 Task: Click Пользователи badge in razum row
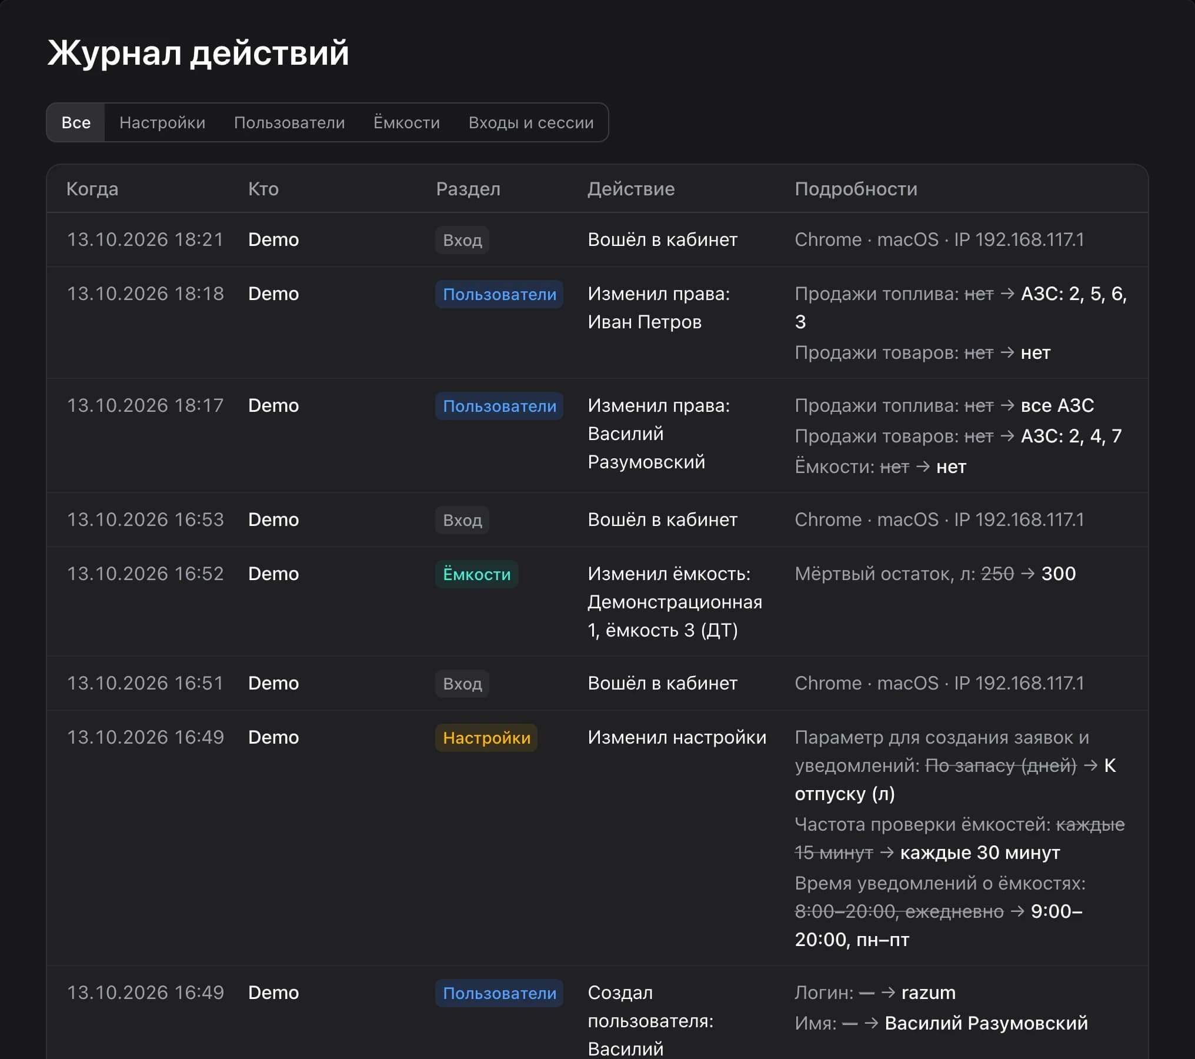point(499,993)
